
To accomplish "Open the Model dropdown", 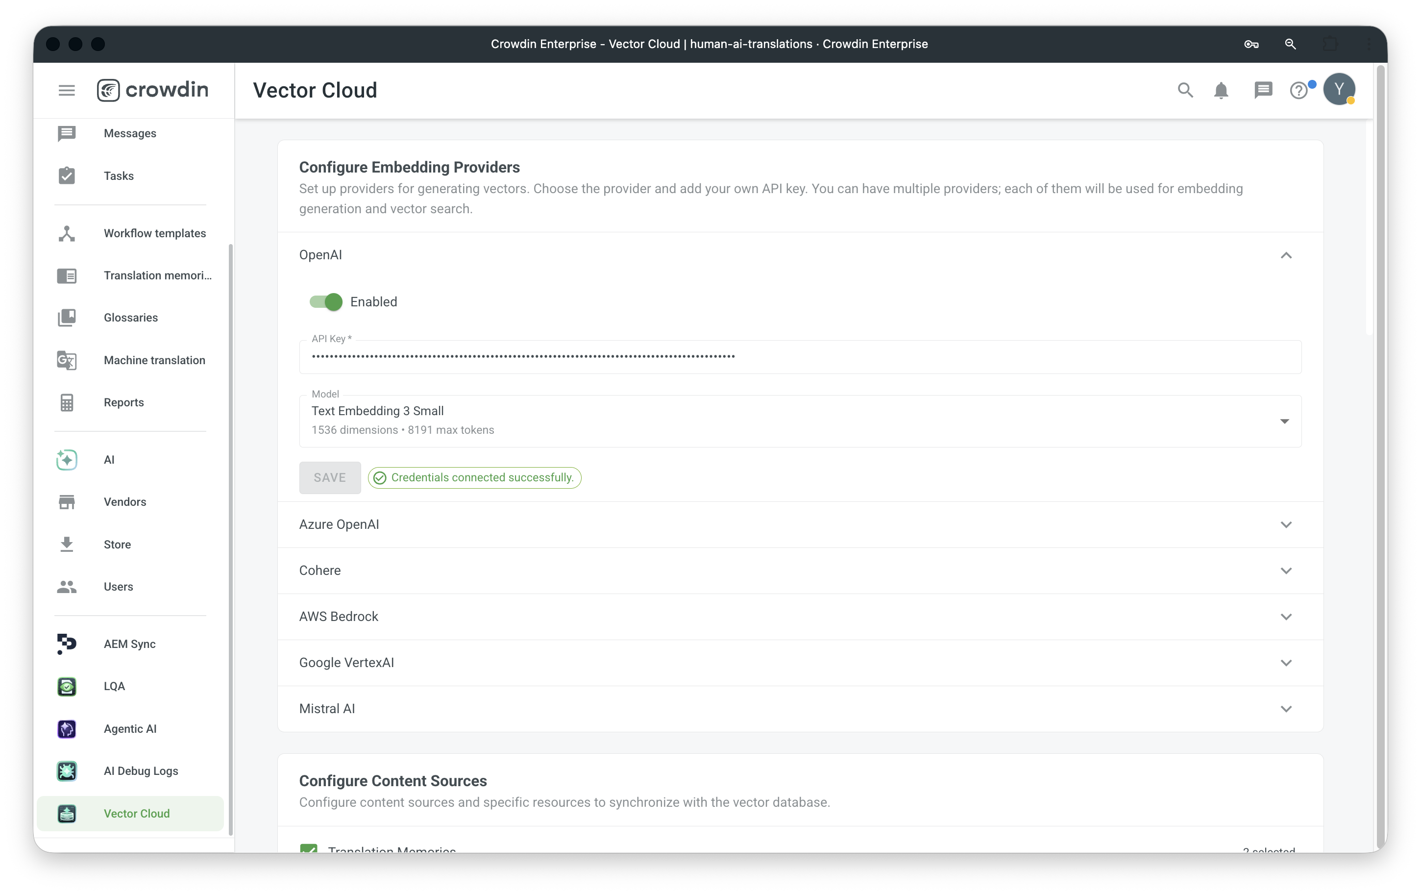I will point(800,422).
